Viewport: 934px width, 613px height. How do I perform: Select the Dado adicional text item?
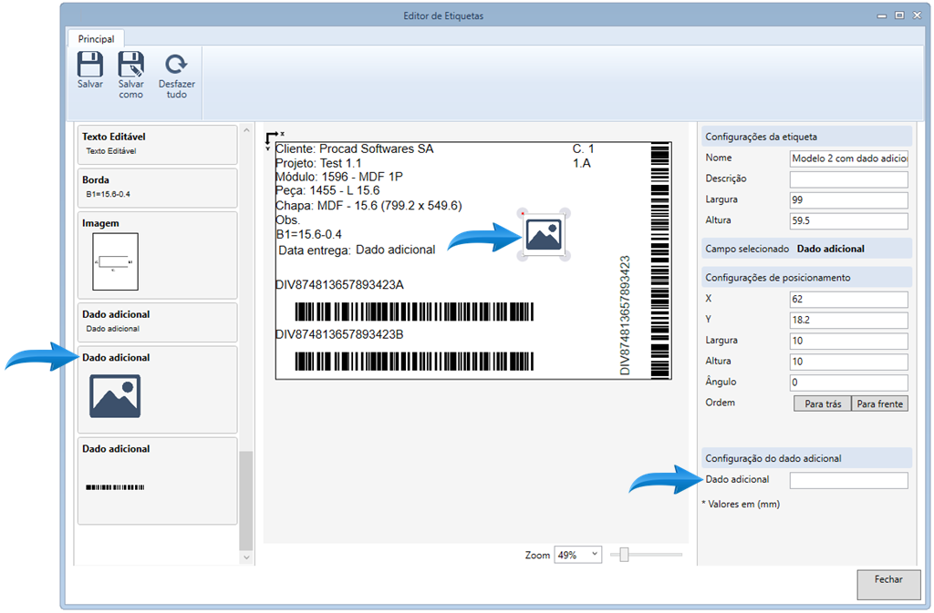tap(157, 322)
